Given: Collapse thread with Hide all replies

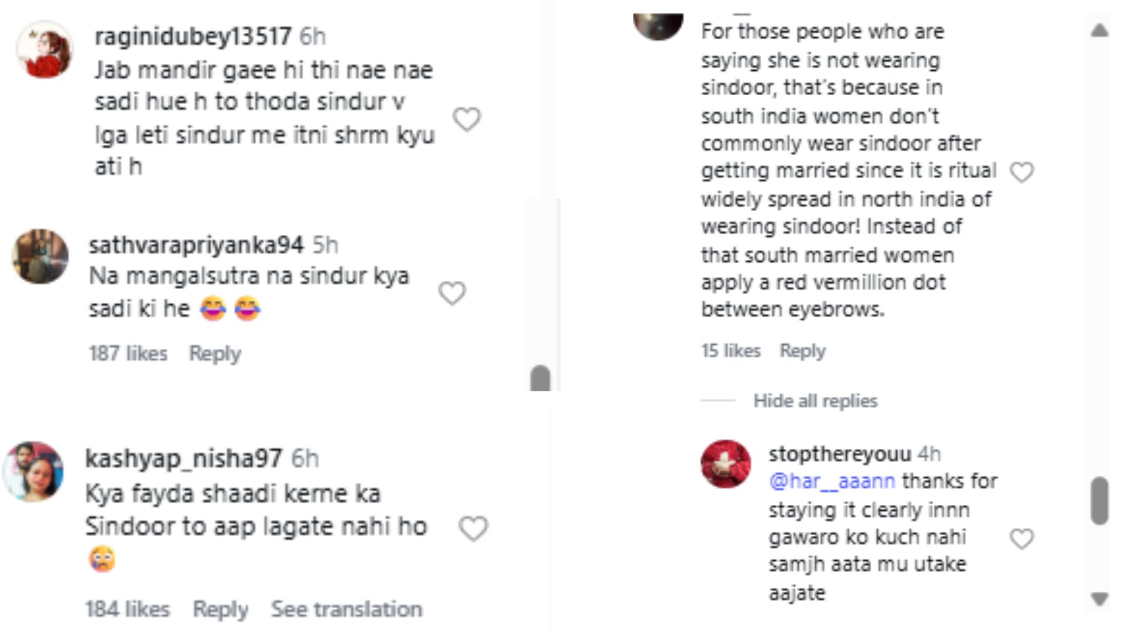Looking at the screenshot, I should [815, 401].
